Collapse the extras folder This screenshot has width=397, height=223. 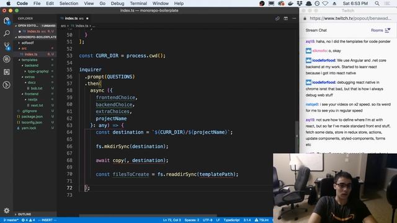[x=29, y=77]
